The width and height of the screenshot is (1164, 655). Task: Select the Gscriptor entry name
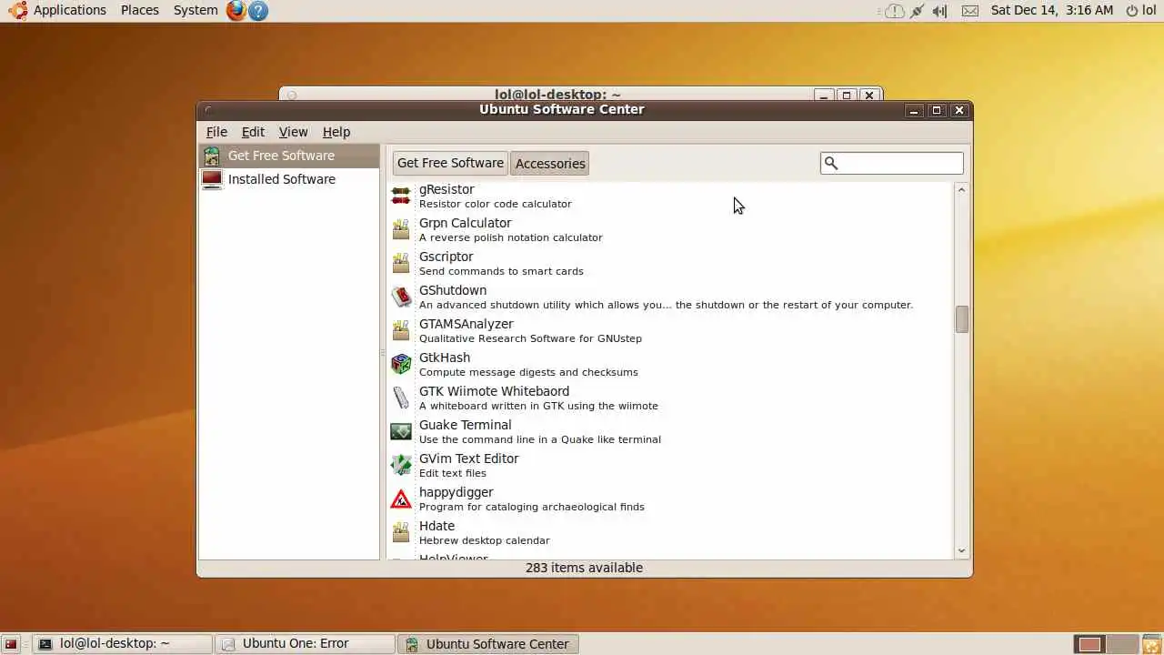click(x=446, y=257)
